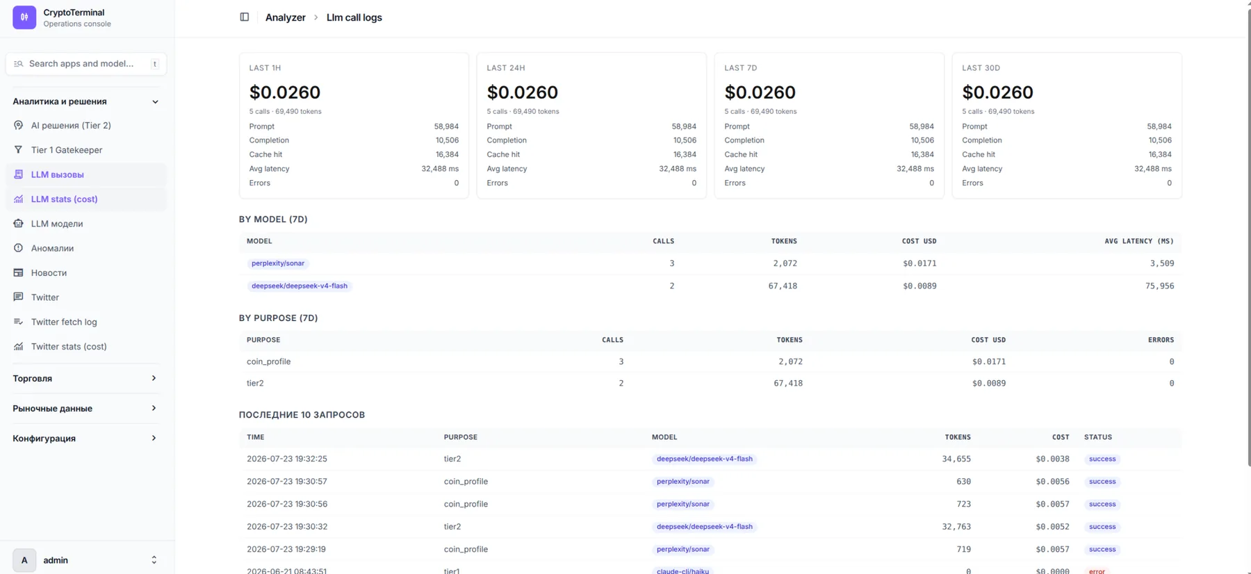The image size is (1251, 574).
Task: Toggle the sidebar panel icon
Action: pos(245,17)
